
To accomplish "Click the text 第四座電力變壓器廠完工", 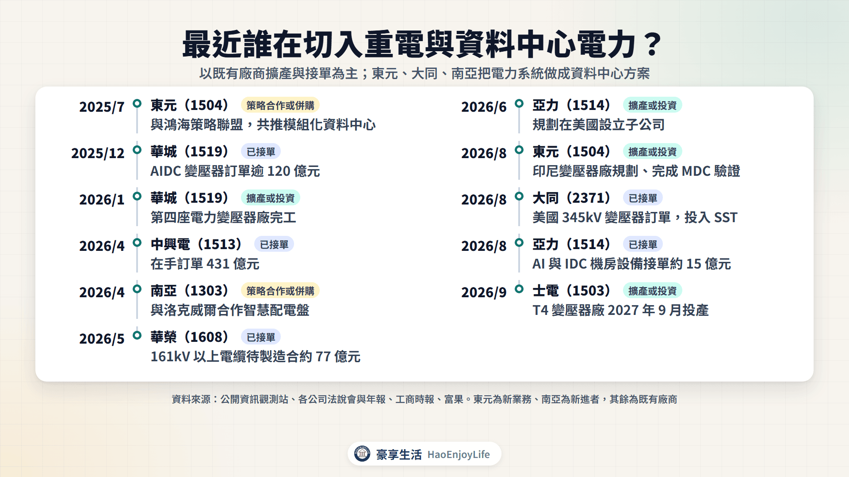I will click(223, 218).
